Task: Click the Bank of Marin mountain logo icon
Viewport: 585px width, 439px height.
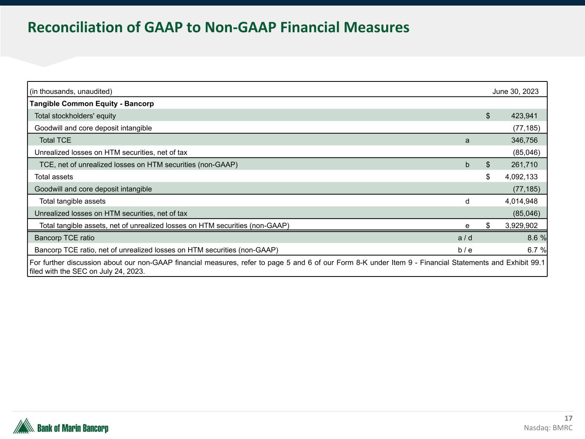Action: [24, 426]
